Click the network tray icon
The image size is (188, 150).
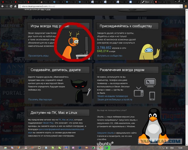tap(164, 148)
